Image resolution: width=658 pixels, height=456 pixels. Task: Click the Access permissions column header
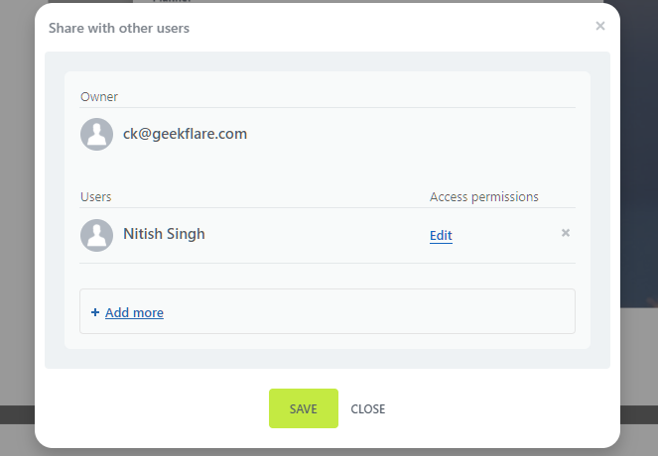(483, 196)
